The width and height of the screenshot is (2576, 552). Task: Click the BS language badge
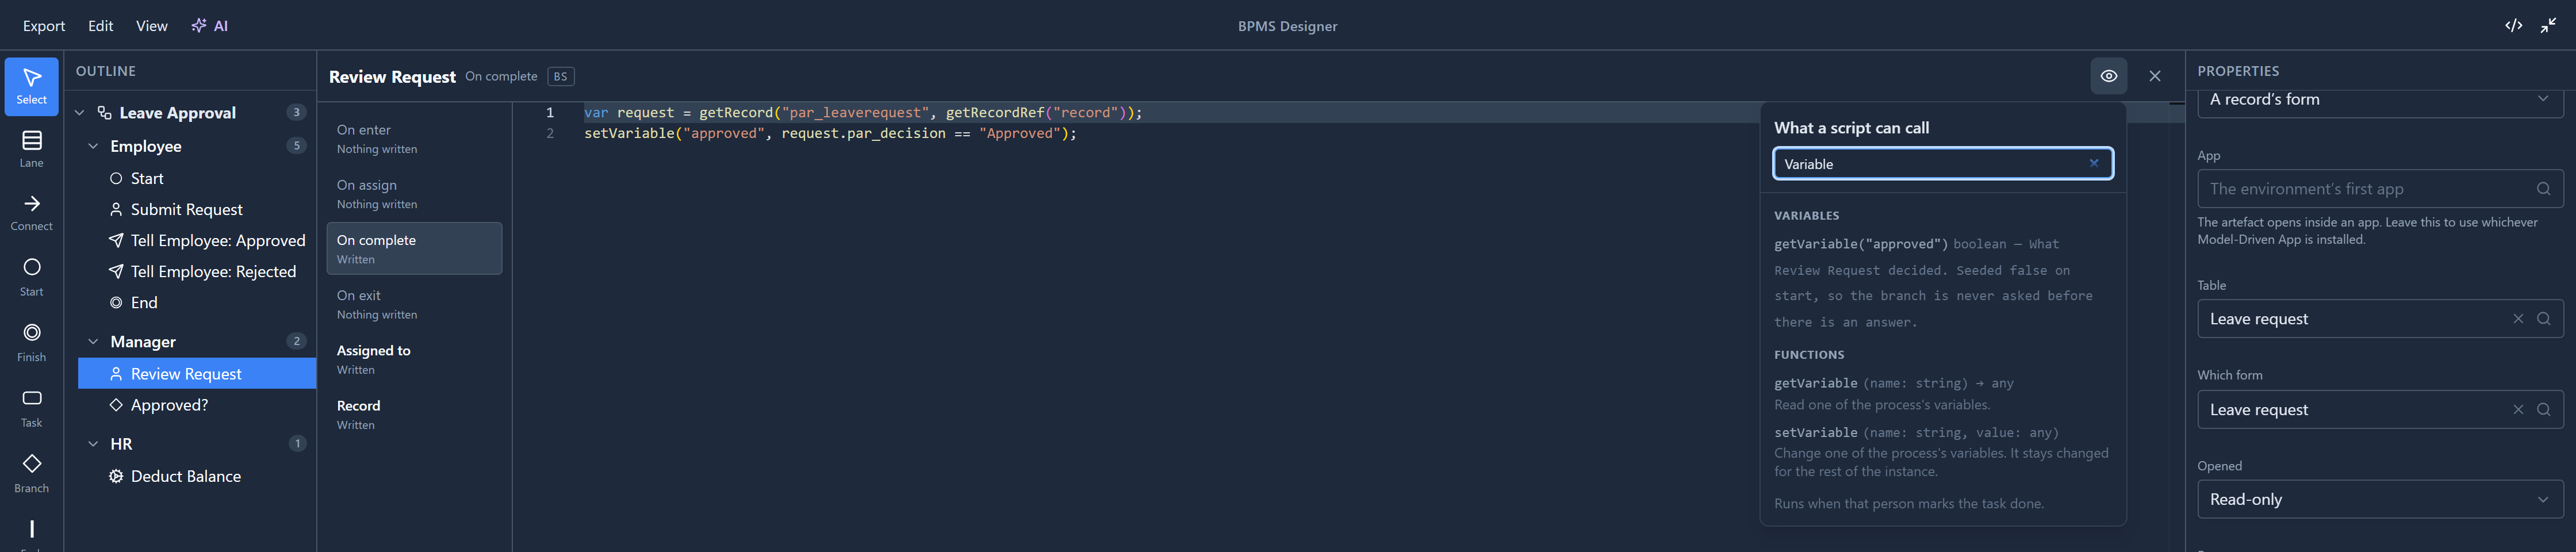560,77
